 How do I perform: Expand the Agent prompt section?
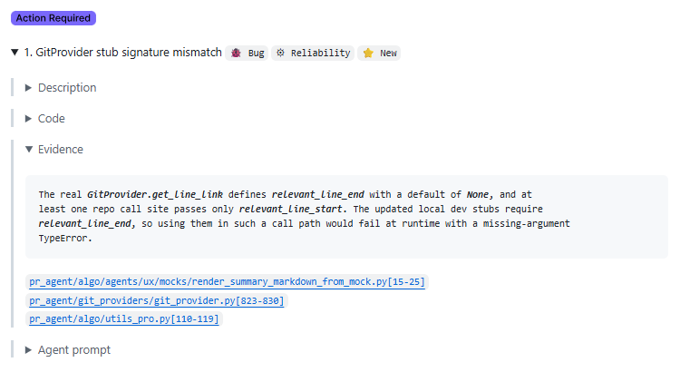pos(29,349)
